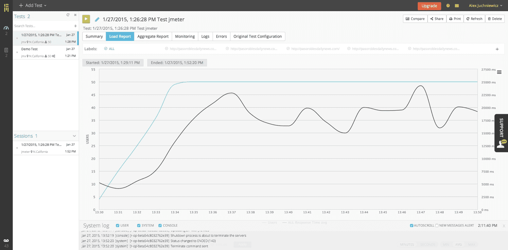The height and width of the screenshot is (250, 508).
Task: Switch to the Aggregate Report tab
Action: click(x=153, y=36)
